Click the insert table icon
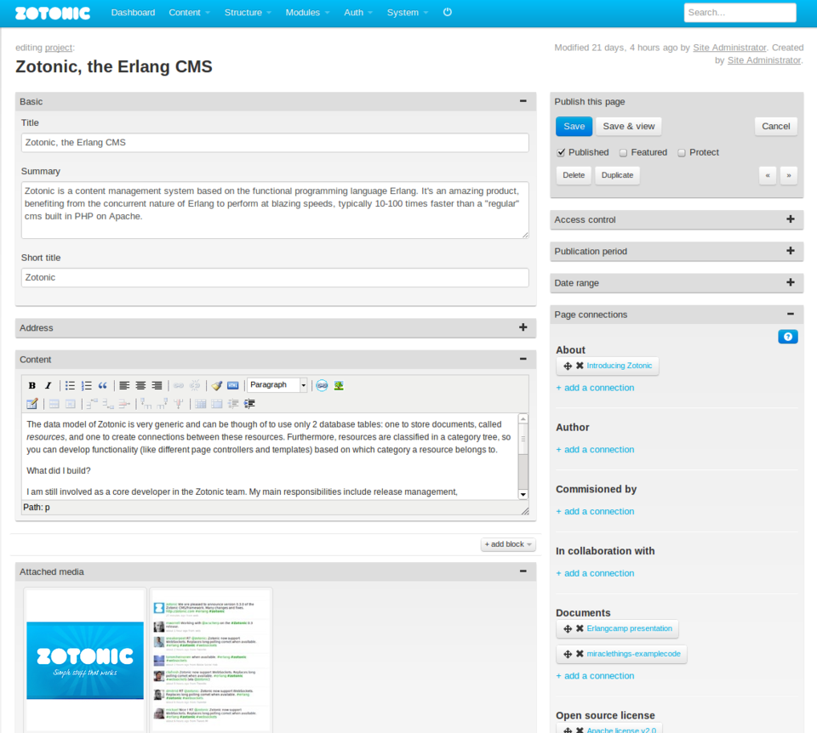Image resolution: width=817 pixels, height=733 pixels. tap(31, 403)
